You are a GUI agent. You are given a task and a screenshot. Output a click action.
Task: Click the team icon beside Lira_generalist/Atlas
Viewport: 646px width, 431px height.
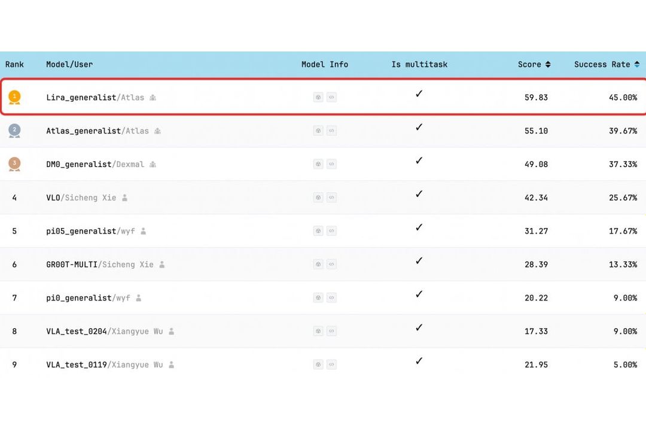tap(153, 98)
